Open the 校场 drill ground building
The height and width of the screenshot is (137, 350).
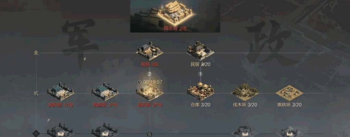(150, 51)
